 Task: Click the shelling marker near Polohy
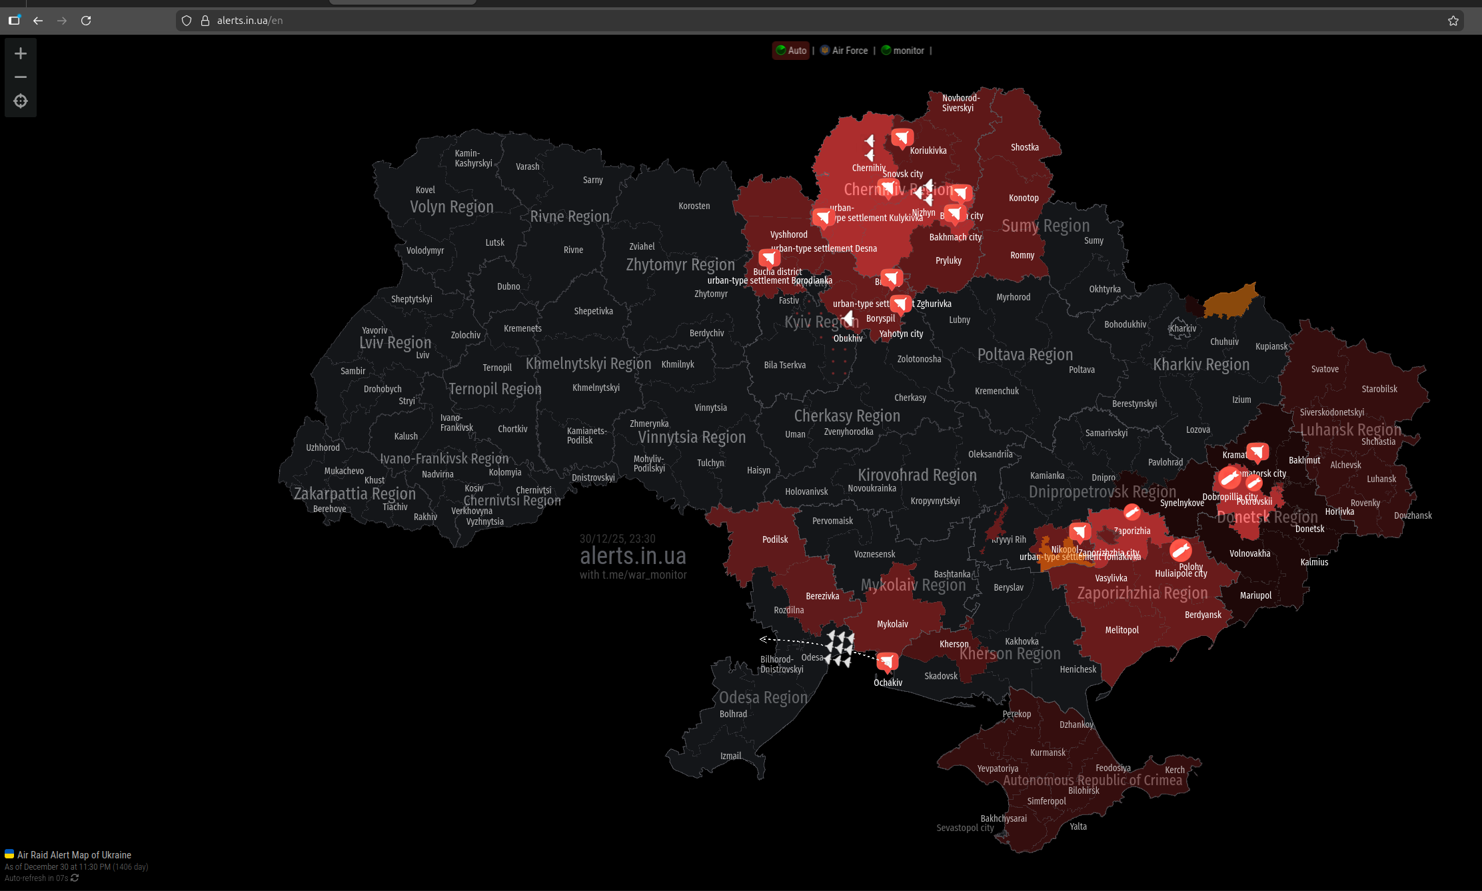tap(1181, 550)
